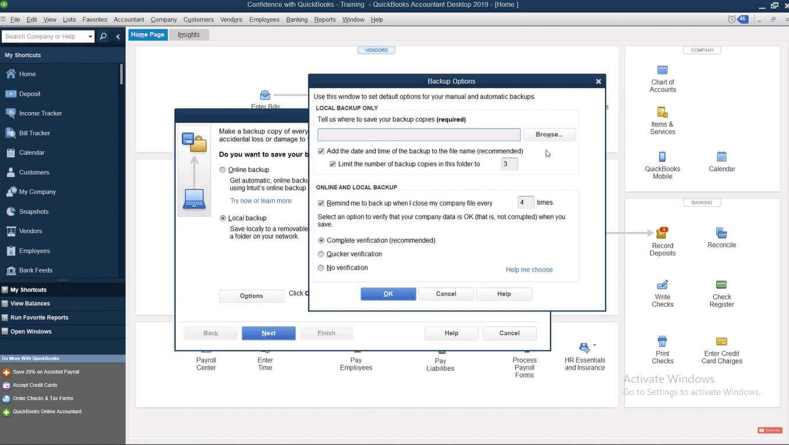Click the backup copies limit number field
This screenshot has width=789, height=445.
(x=509, y=164)
